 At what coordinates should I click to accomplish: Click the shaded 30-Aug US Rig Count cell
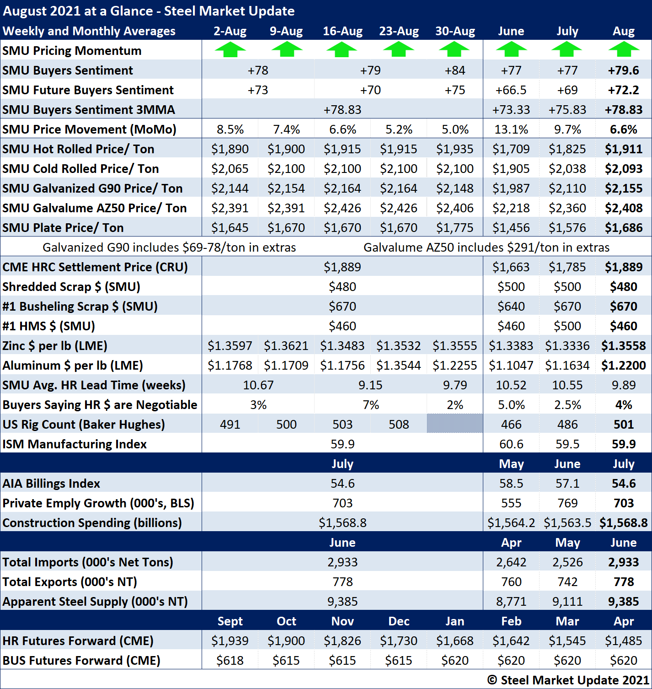click(455, 424)
